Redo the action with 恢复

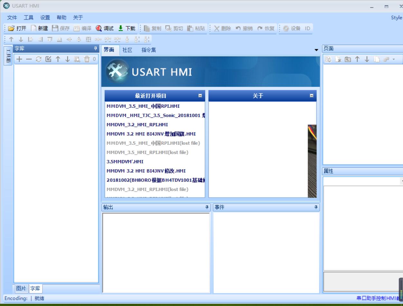tap(266, 28)
